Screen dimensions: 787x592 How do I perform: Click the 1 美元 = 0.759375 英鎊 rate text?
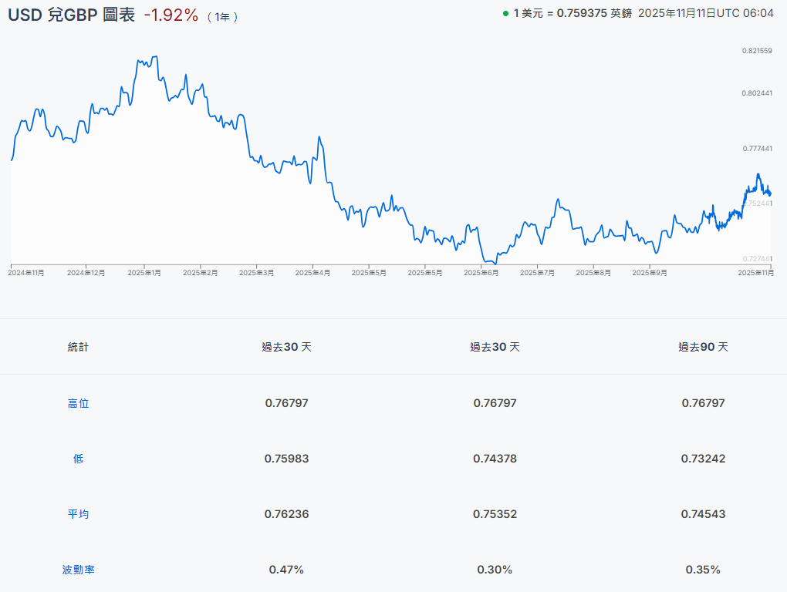pos(572,14)
